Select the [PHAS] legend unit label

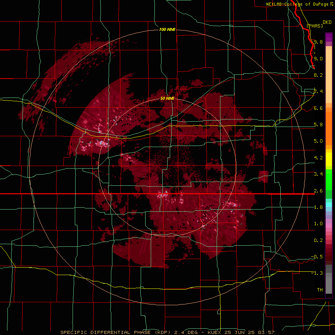(x=315, y=26)
